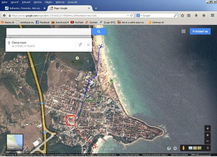Viewport: 217px width, 157px height.
Task: Open directions for Čierne more
Action: (x=80, y=45)
